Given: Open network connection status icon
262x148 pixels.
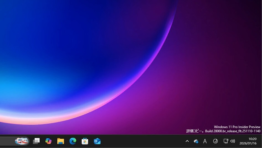Looking at the screenshot, I should click(226, 141).
